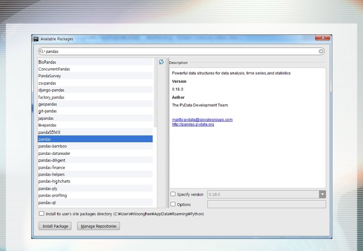Click the Powerful data structures description line
The image size is (363, 251).
(x=231, y=73)
